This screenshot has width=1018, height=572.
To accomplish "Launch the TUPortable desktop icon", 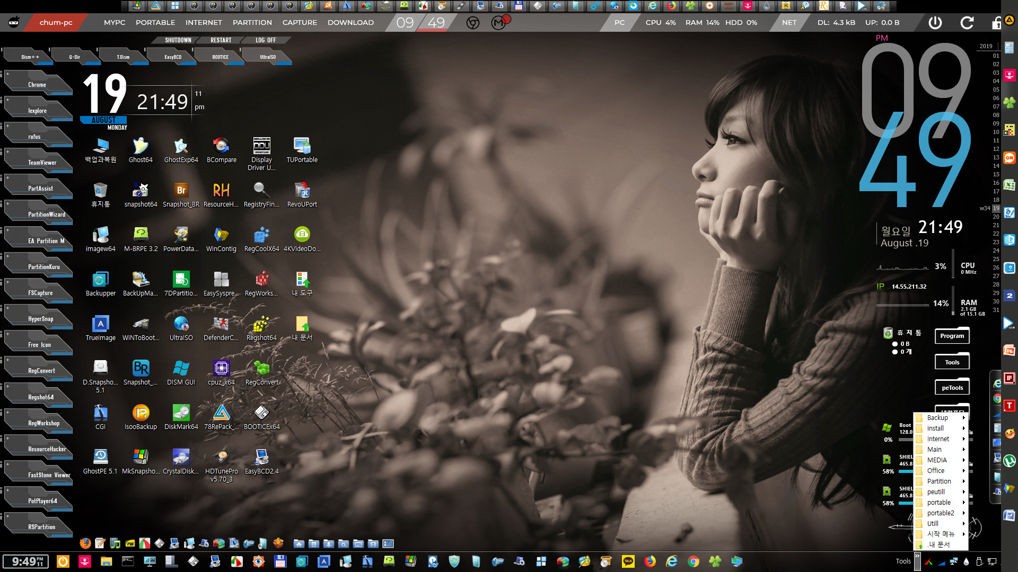I will coord(302,150).
